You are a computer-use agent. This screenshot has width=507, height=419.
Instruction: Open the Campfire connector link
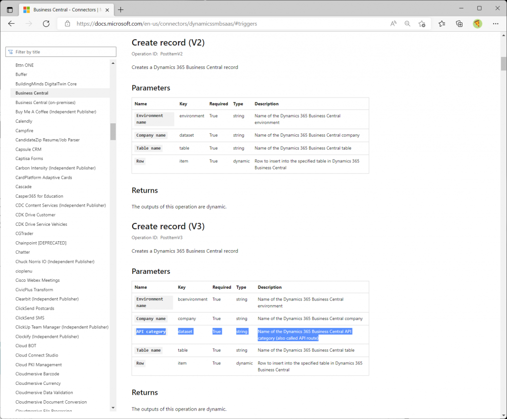click(x=24, y=130)
